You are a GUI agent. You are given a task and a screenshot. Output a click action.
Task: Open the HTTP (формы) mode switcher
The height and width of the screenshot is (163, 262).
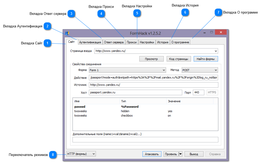[81, 154]
